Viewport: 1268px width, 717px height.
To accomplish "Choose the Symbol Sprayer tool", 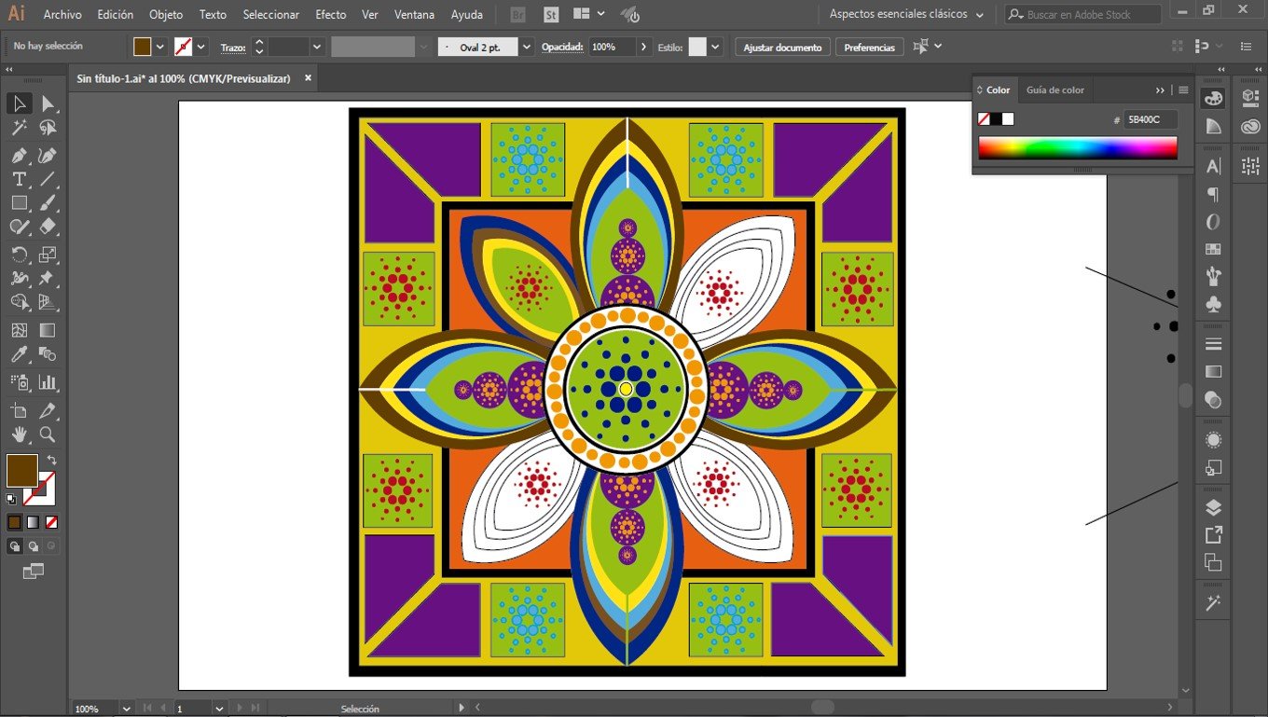I will [x=19, y=382].
